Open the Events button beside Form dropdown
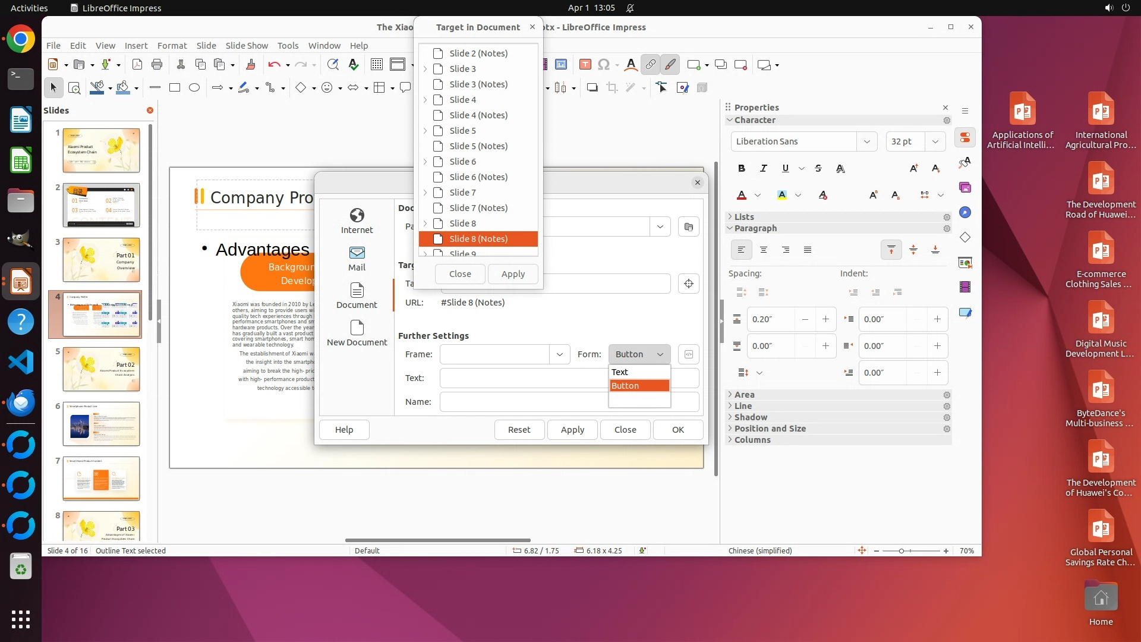1141x642 pixels. click(x=688, y=354)
